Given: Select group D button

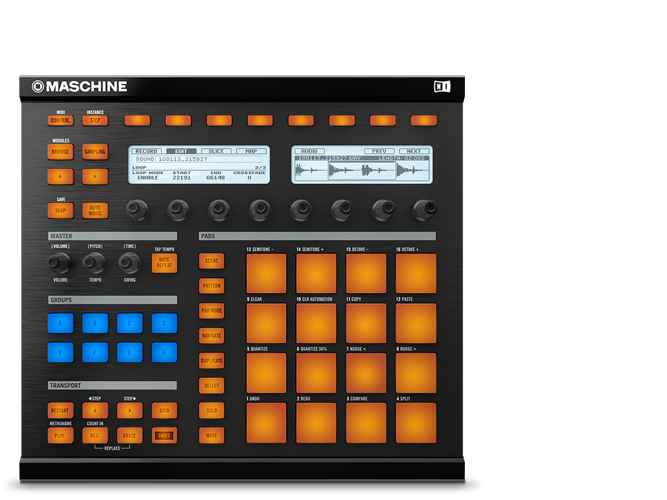Looking at the screenshot, I should pyautogui.click(x=164, y=324).
